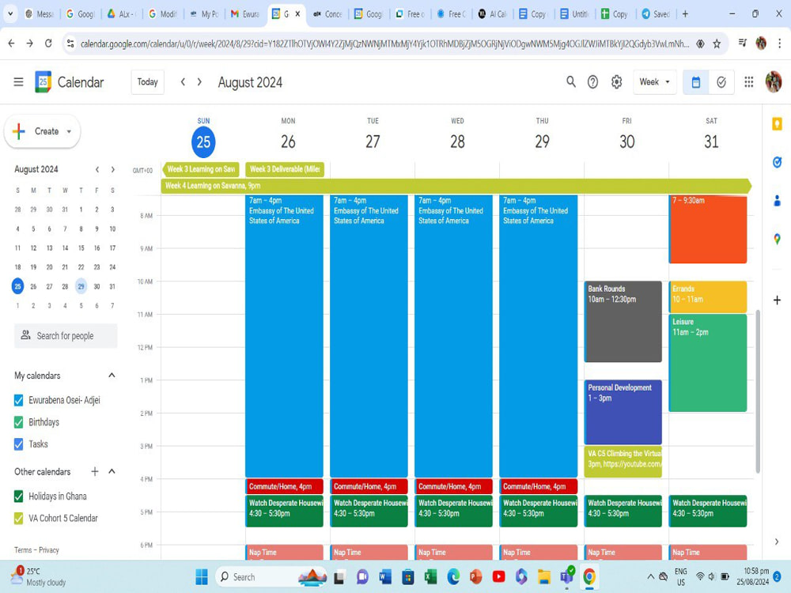Switch to the AI Cal browser tab

[x=492, y=14]
